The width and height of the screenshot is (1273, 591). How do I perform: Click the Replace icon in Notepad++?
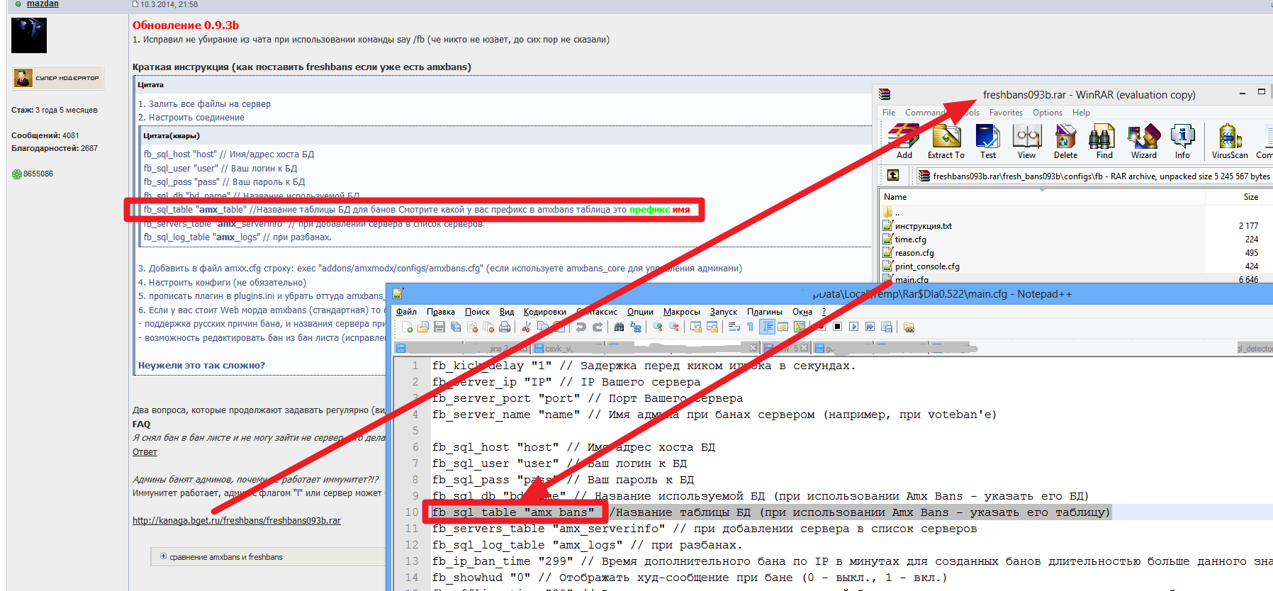(636, 327)
